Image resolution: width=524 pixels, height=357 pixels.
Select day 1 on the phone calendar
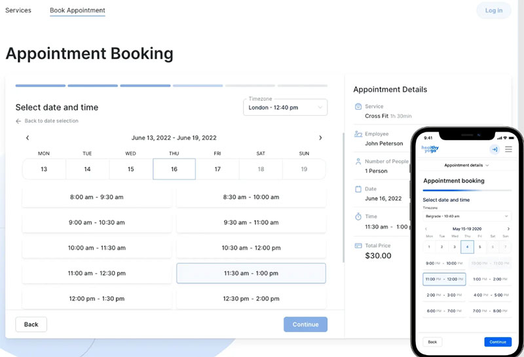[429, 247]
